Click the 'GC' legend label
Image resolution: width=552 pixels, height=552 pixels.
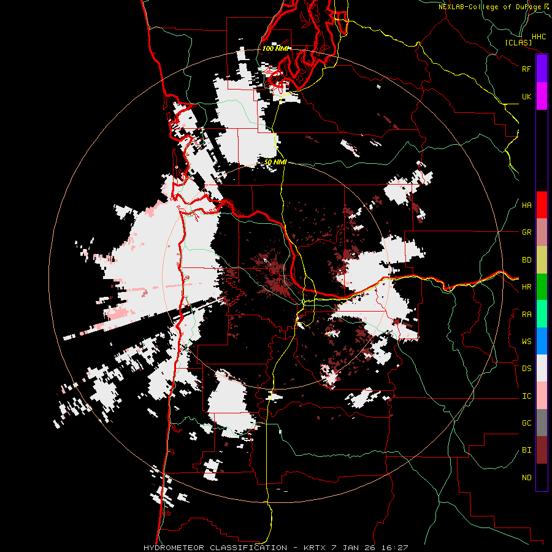click(x=526, y=423)
